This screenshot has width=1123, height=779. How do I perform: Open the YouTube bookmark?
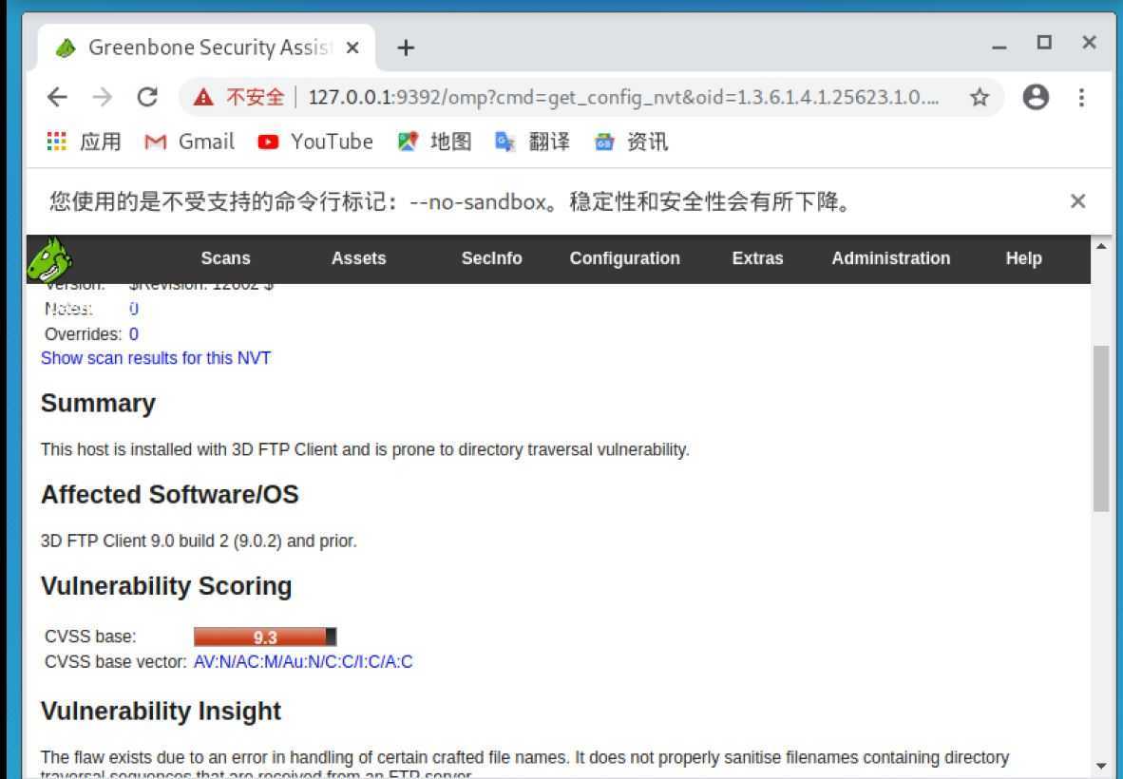pyautogui.click(x=315, y=142)
